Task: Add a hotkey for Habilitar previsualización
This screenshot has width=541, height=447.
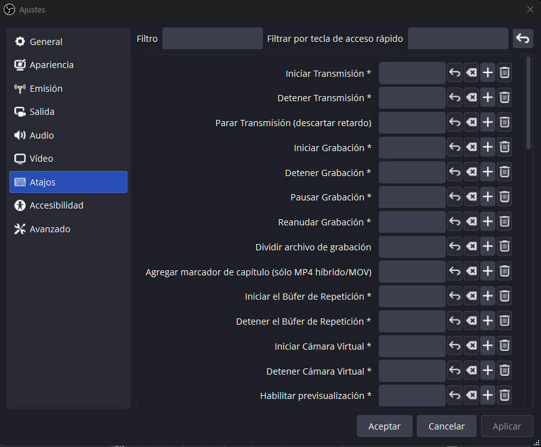Action: click(488, 395)
